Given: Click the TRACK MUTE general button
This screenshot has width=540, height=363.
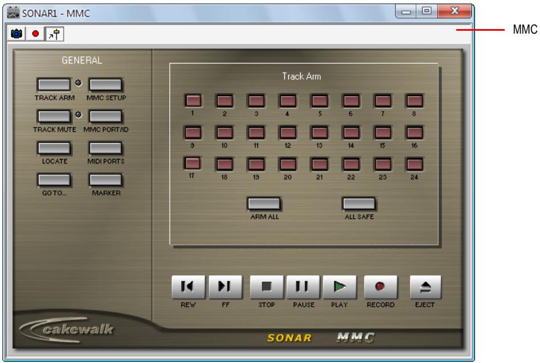Looking at the screenshot, I should (54, 116).
